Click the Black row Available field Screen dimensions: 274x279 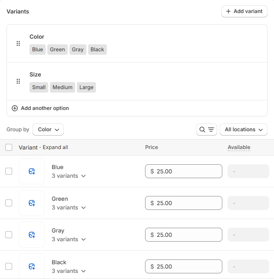248,266
